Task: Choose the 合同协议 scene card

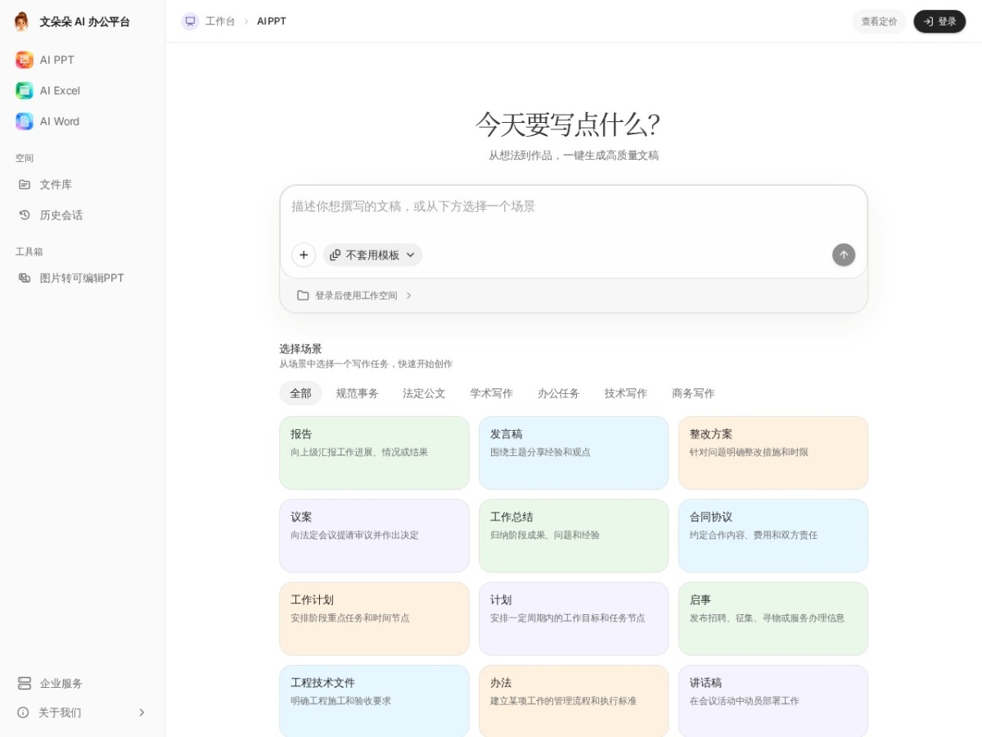Action: coord(773,536)
